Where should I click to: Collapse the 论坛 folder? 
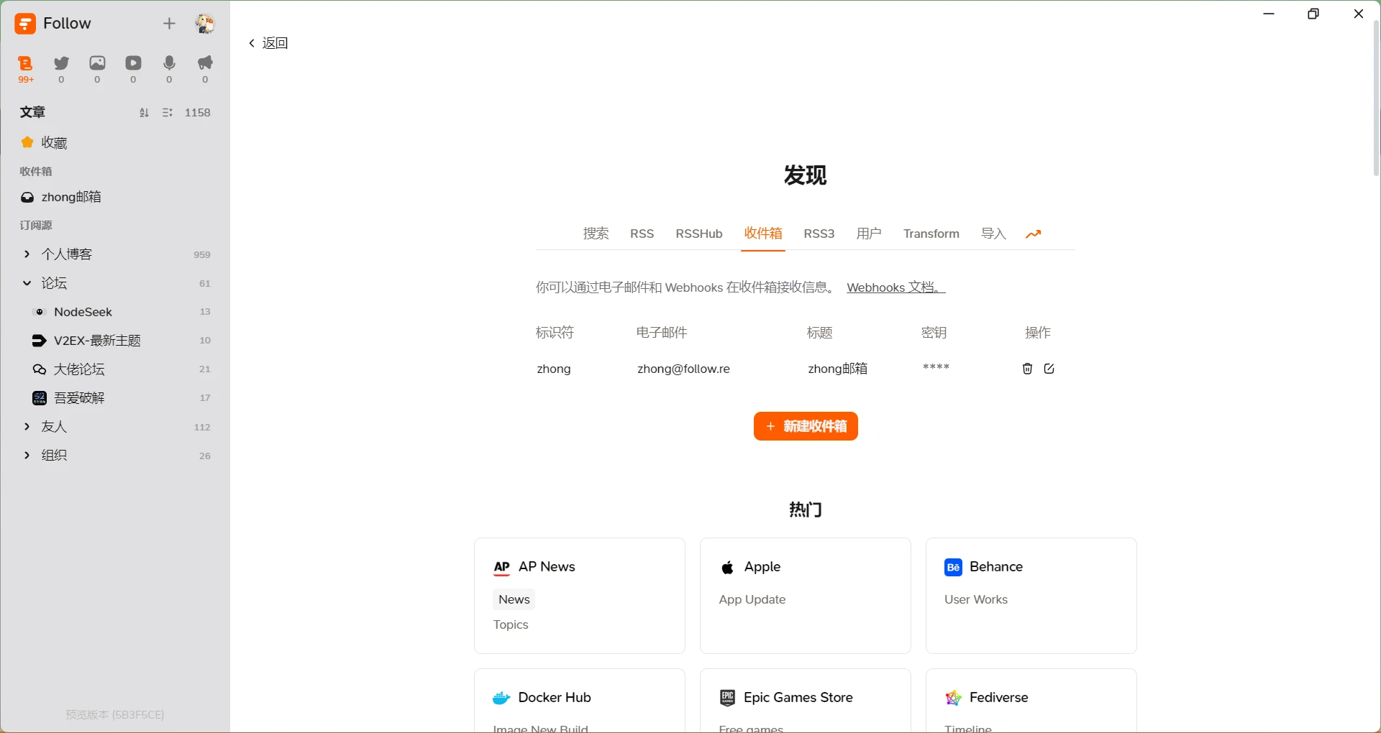pyautogui.click(x=27, y=283)
